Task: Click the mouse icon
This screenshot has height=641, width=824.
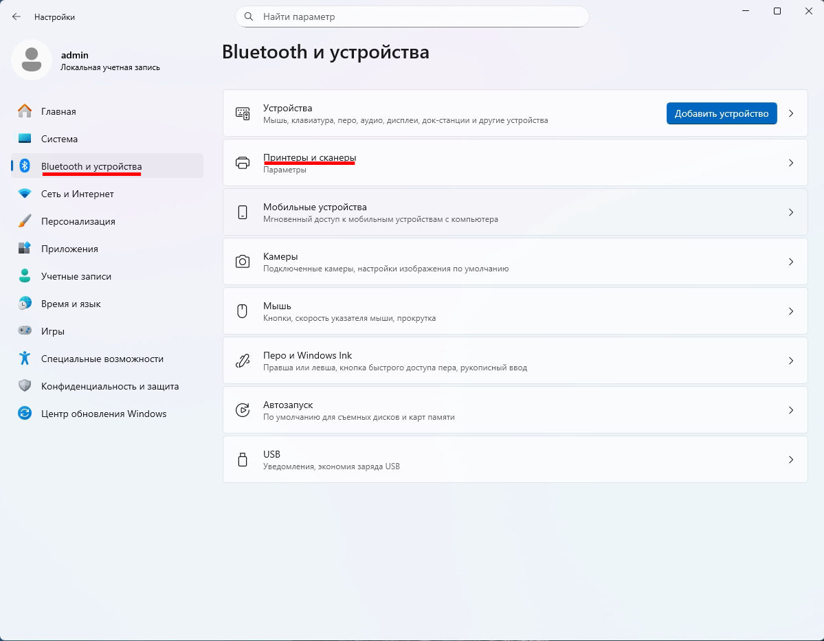Action: click(x=243, y=311)
